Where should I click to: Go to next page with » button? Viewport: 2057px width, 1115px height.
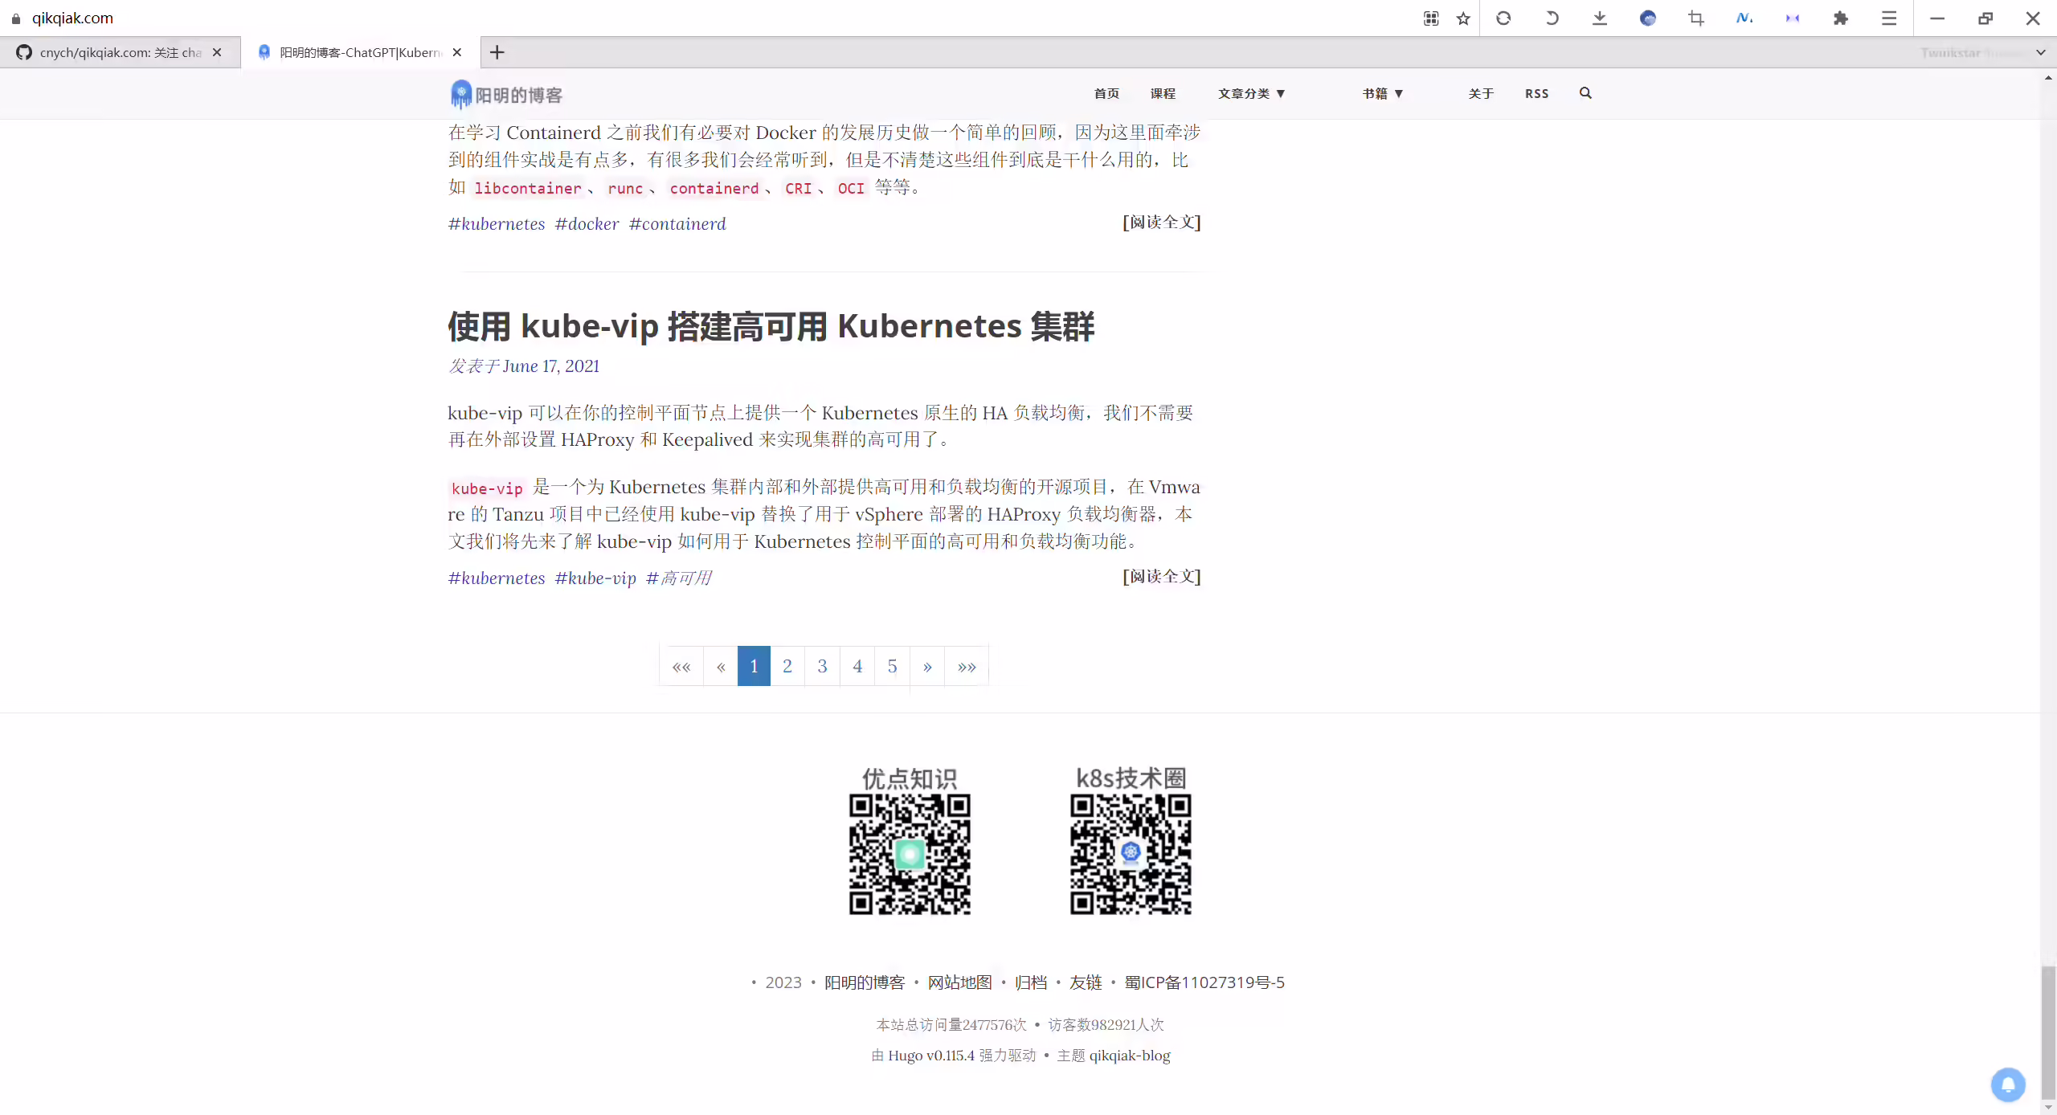click(x=927, y=666)
